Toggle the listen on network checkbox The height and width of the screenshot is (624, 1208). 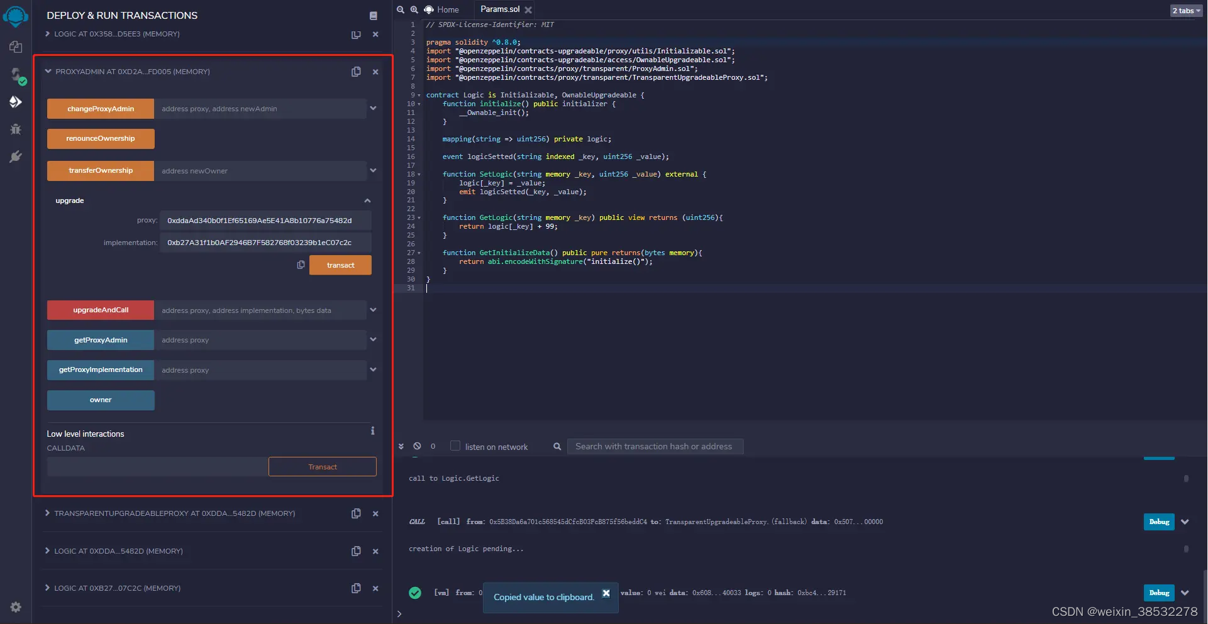pos(455,446)
